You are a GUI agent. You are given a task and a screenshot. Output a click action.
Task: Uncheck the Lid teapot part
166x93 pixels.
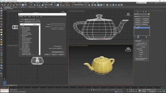point(140,56)
